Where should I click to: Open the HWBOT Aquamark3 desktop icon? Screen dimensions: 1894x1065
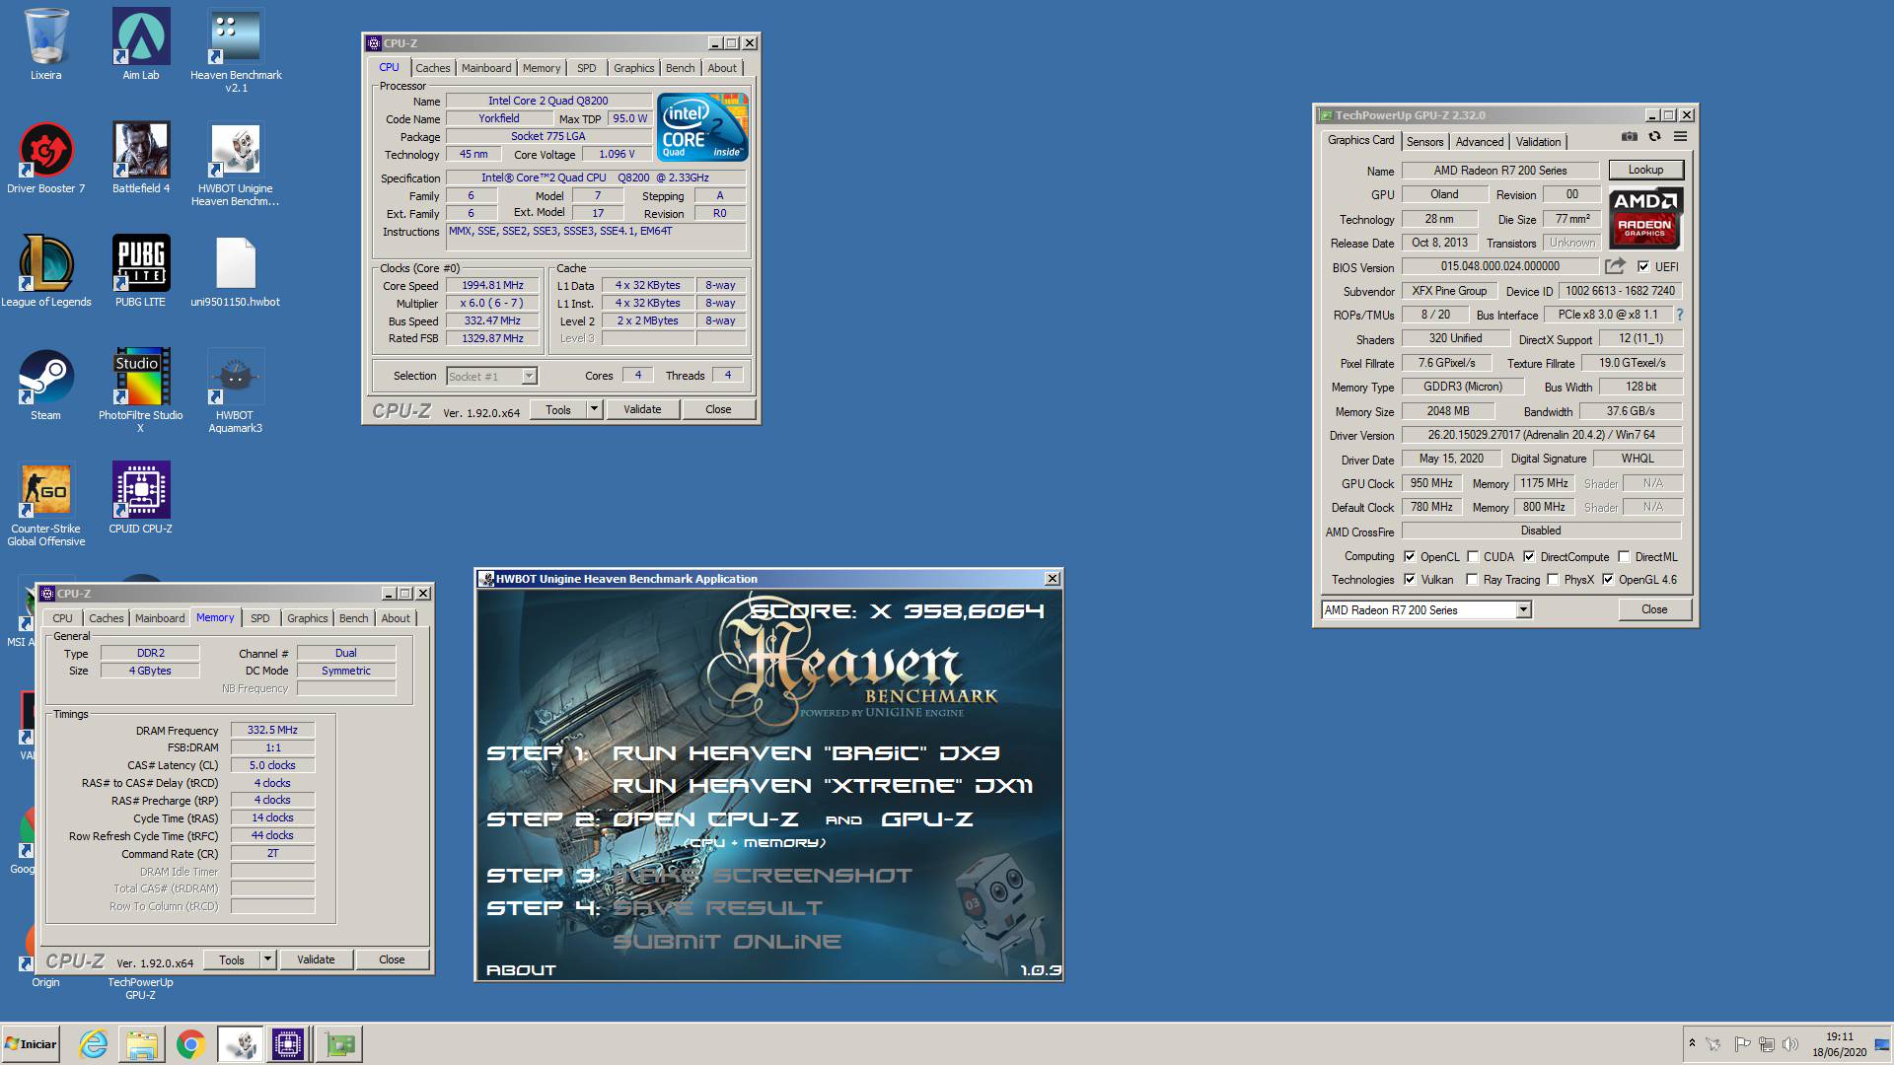[x=236, y=391]
